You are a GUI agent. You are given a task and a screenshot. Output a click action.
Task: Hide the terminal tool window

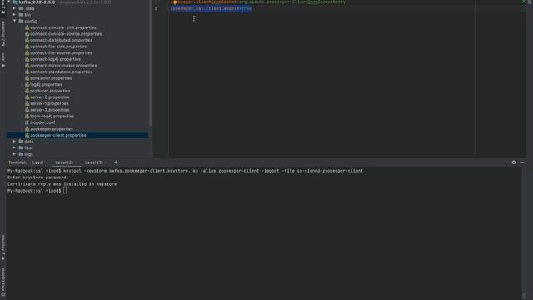(x=522, y=162)
